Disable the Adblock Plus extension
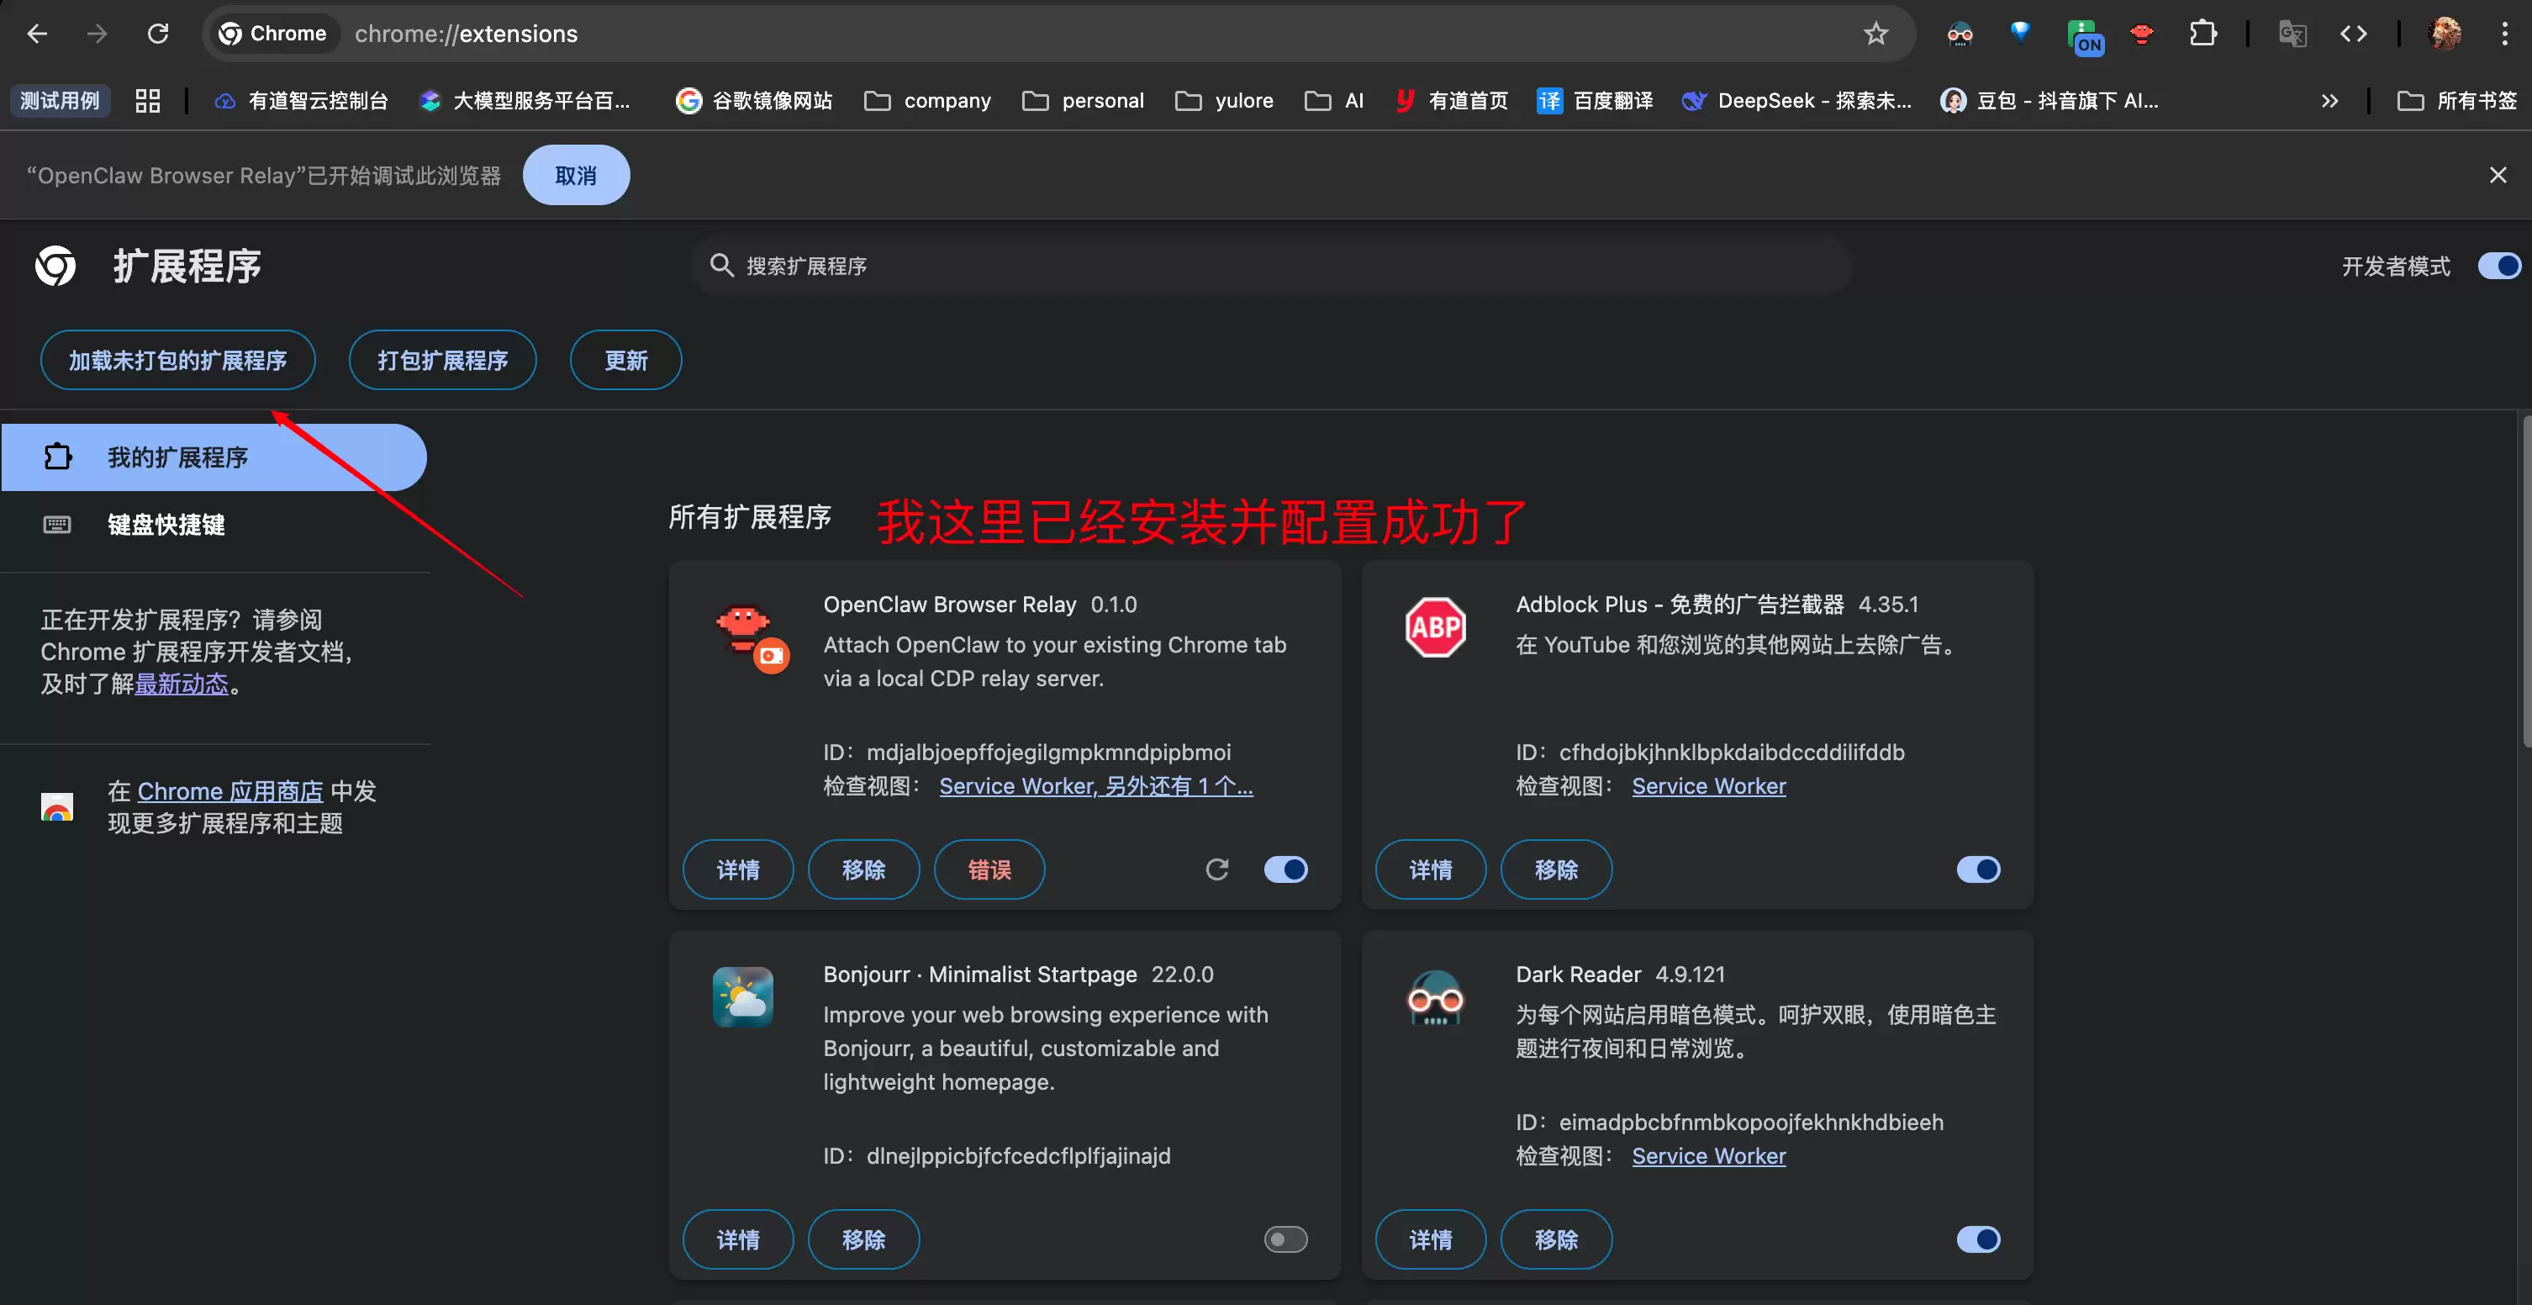This screenshot has height=1305, width=2532. tap(1979, 869)
